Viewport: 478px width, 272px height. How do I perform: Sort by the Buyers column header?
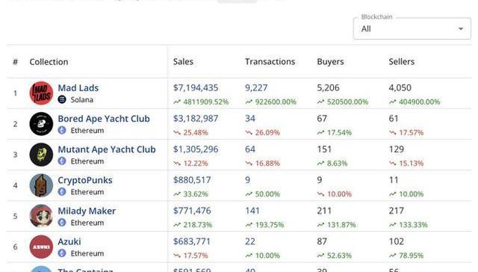(x=330, y=61)
